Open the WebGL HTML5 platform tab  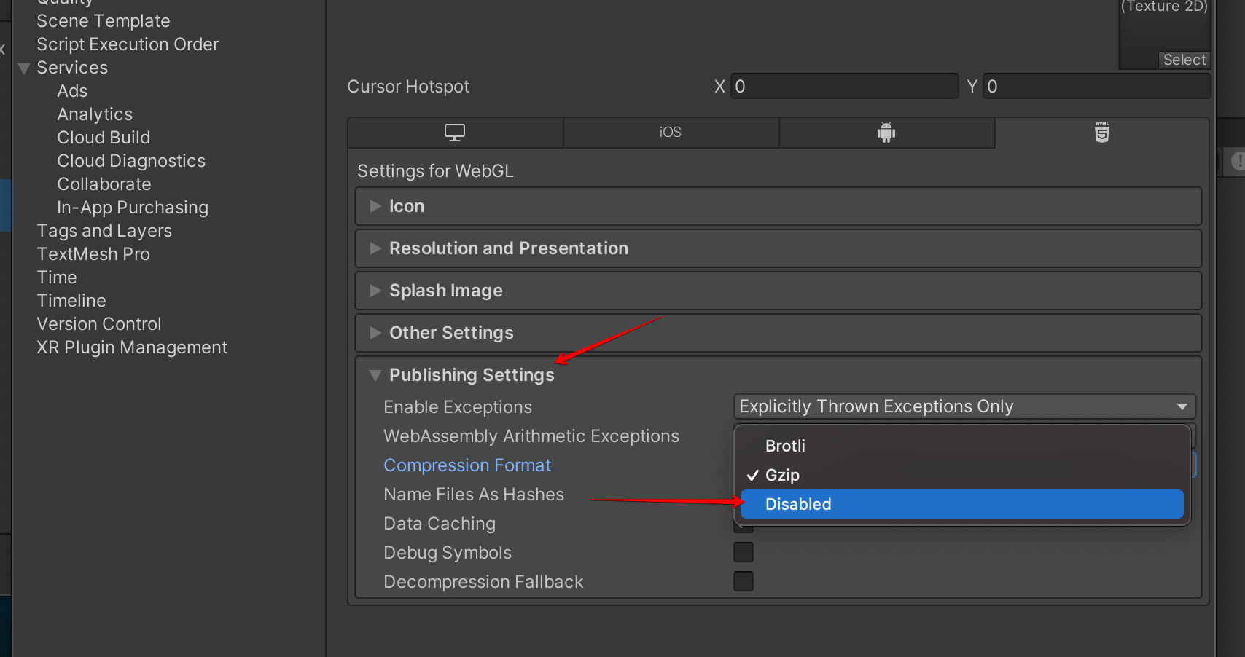tap(1101, 133)
